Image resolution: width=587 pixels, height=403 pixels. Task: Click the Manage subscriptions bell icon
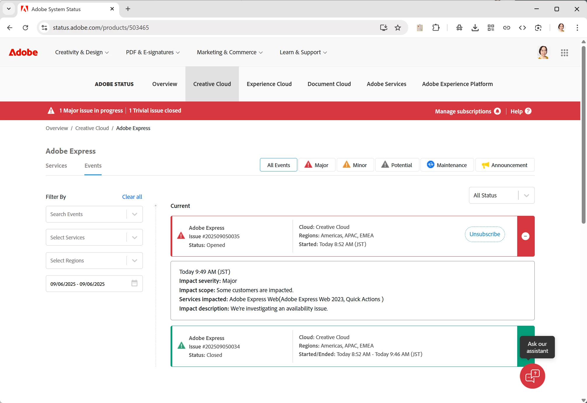[497, 111]
